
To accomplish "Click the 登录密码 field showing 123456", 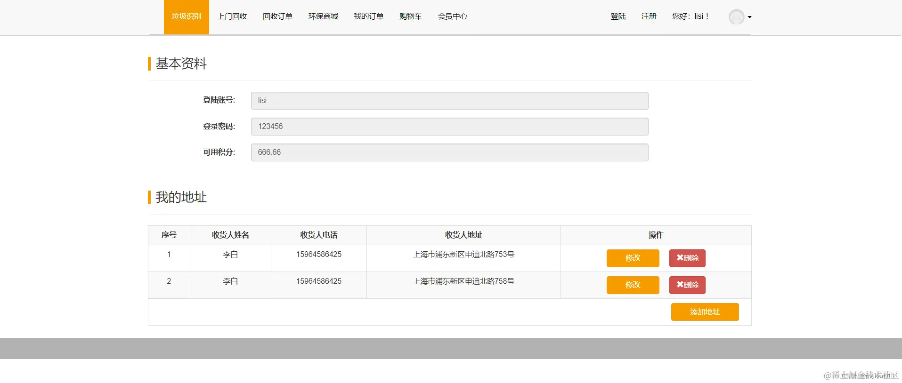I will click(x=450, y=127).
